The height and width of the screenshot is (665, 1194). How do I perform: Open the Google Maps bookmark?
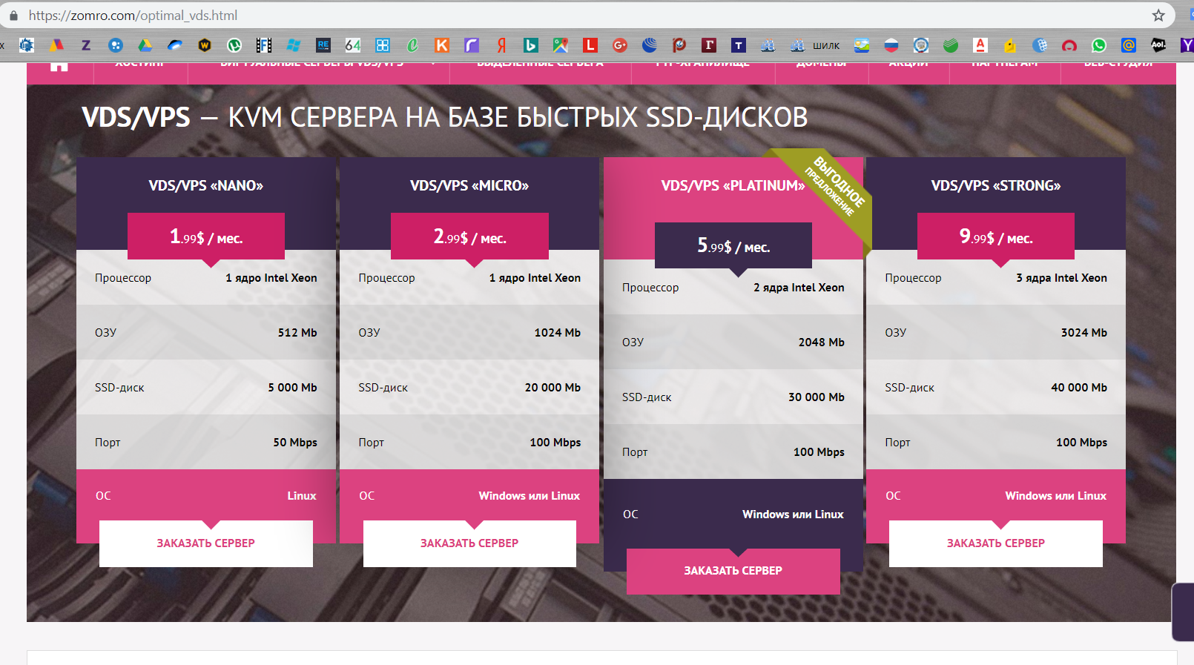[561, 45]
